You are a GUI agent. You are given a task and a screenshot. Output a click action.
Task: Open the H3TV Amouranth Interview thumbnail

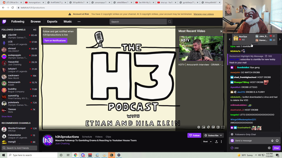(x=201, y=48)
